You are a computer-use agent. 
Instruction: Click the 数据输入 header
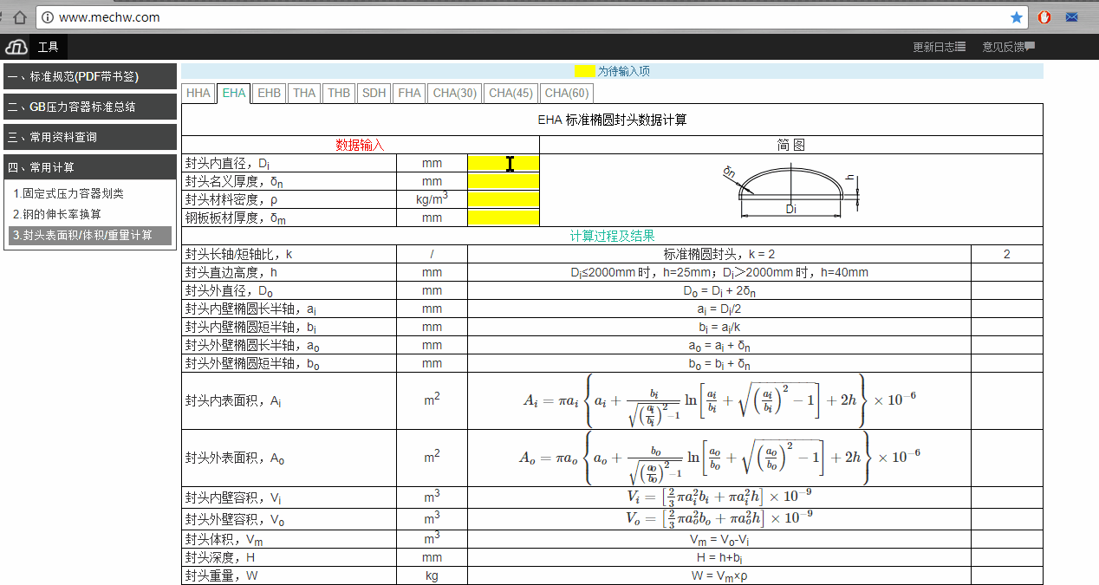[x=360, y=145]
